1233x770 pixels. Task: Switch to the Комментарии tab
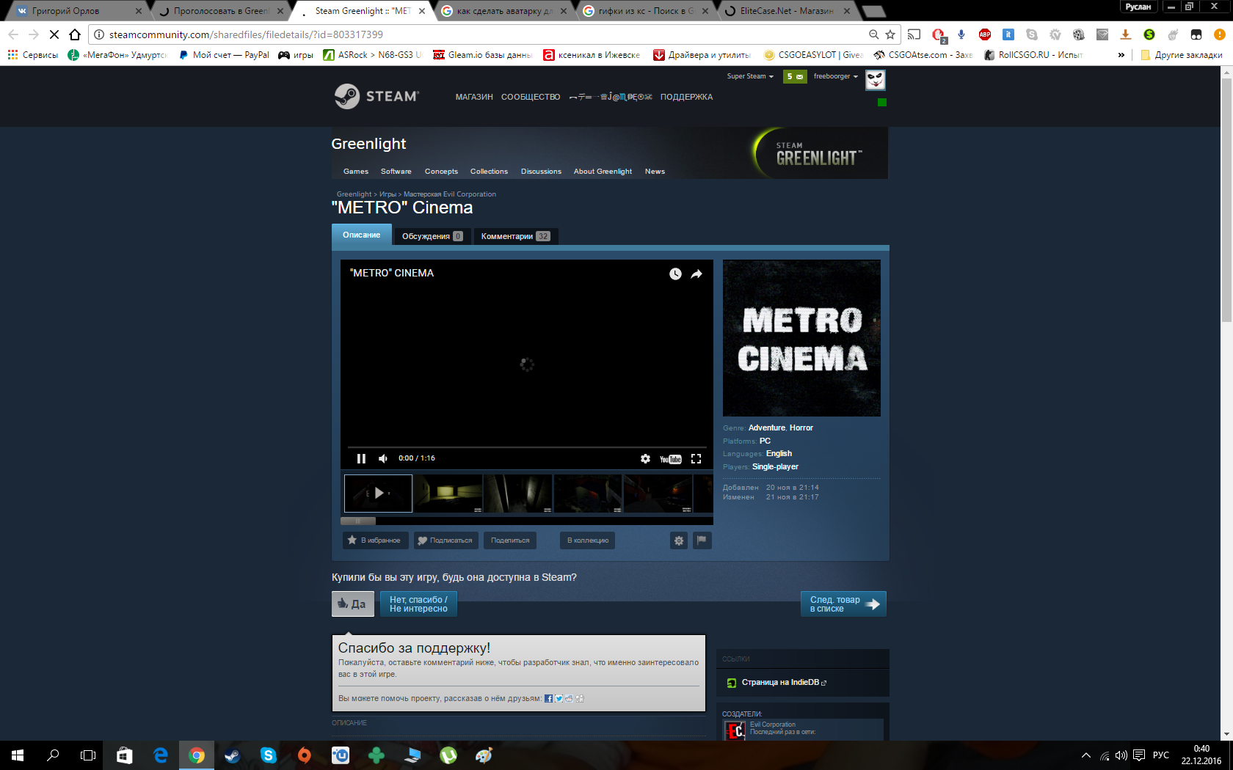point(515,236)
